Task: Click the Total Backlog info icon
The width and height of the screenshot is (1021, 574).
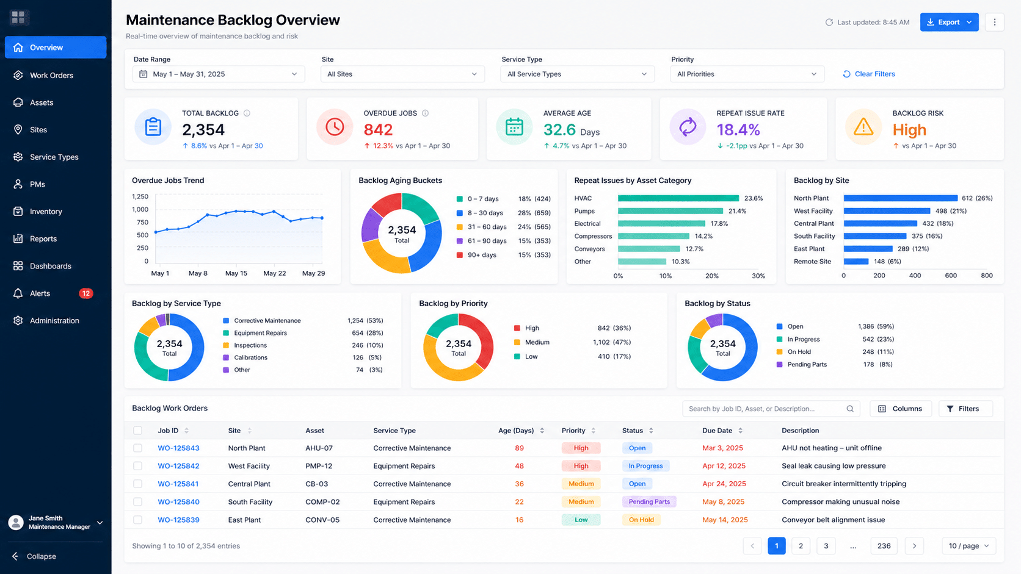Action: 247,113
